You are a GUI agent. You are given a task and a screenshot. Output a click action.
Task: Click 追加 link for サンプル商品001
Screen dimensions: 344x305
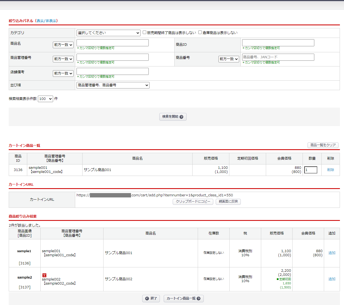[x=332, y=253]
